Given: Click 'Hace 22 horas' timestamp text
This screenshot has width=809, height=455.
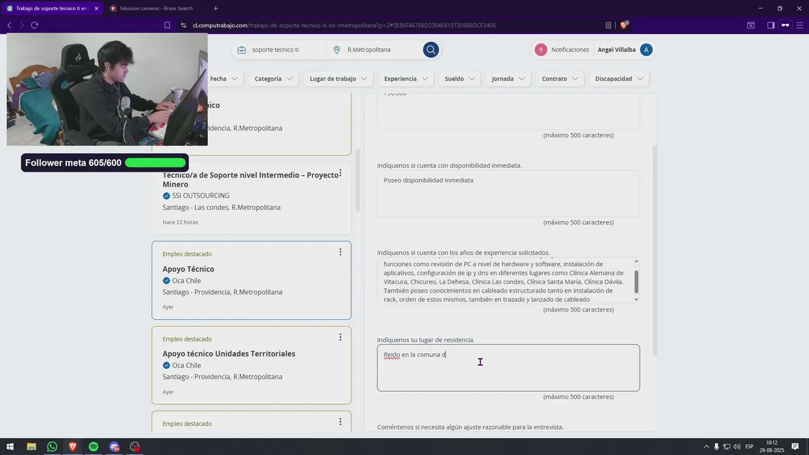Looking at the screenshot, I should pyautogui.click(x=180, y=222).
